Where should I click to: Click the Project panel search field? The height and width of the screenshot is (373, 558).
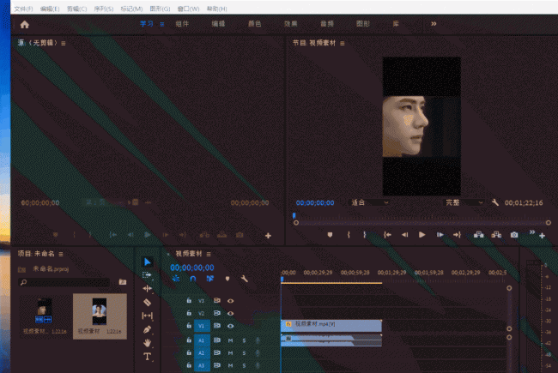point(64,282)
